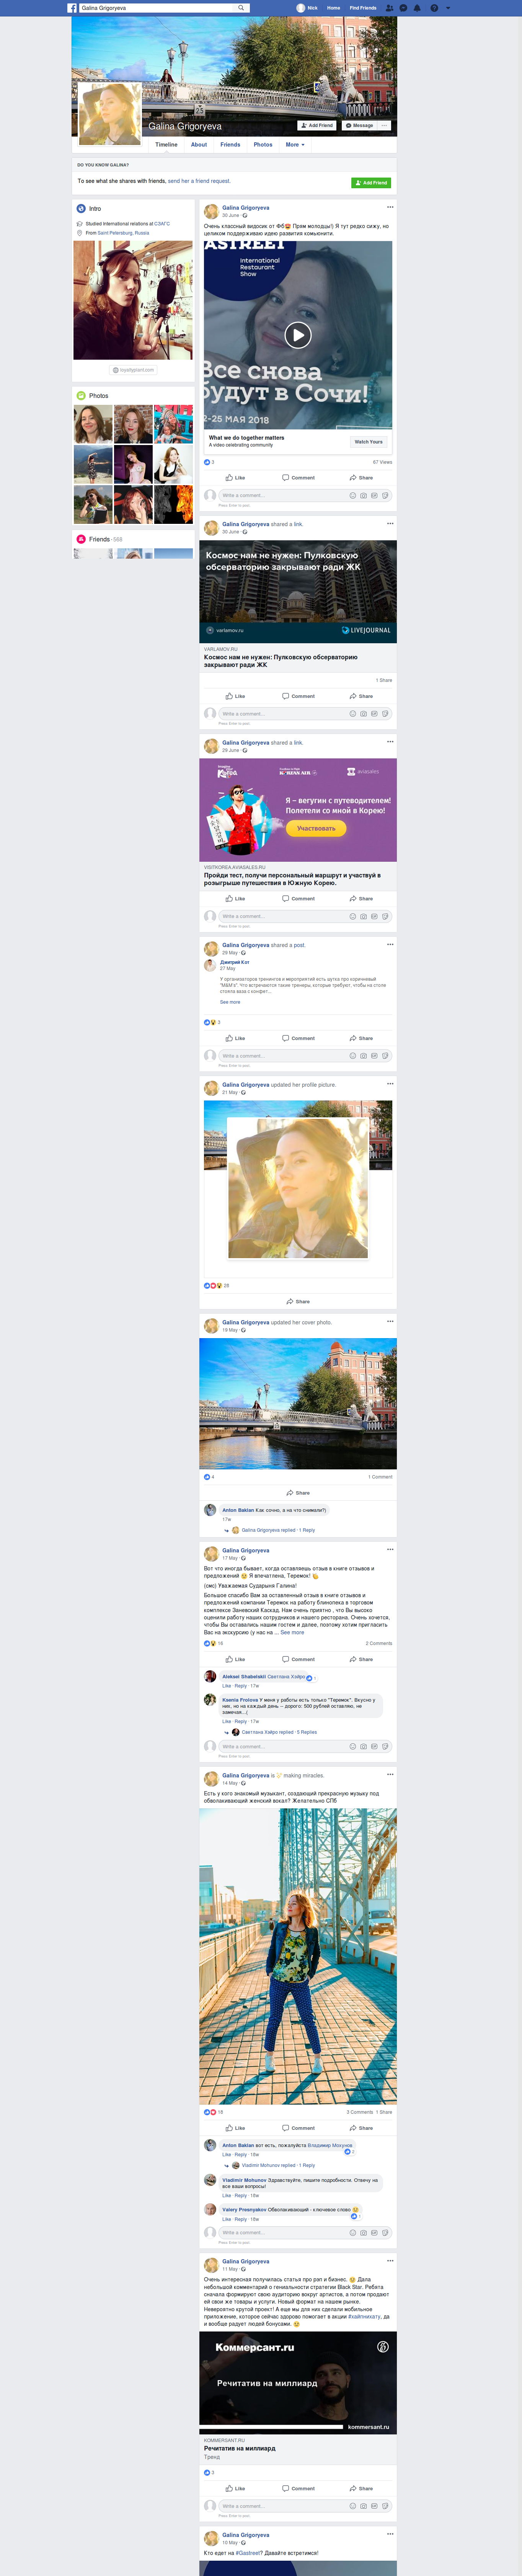Click the Friends section icon in sidebar

(81, 539)
